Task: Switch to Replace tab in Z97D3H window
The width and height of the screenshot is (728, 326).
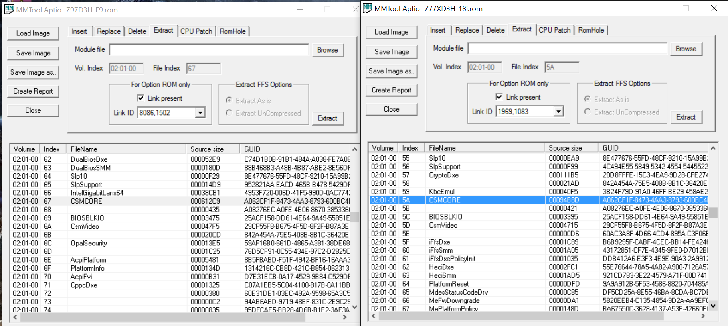Action: [x=109, y=31]
